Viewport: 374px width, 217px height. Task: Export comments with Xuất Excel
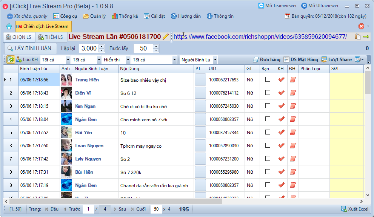(x=354, y=209)
